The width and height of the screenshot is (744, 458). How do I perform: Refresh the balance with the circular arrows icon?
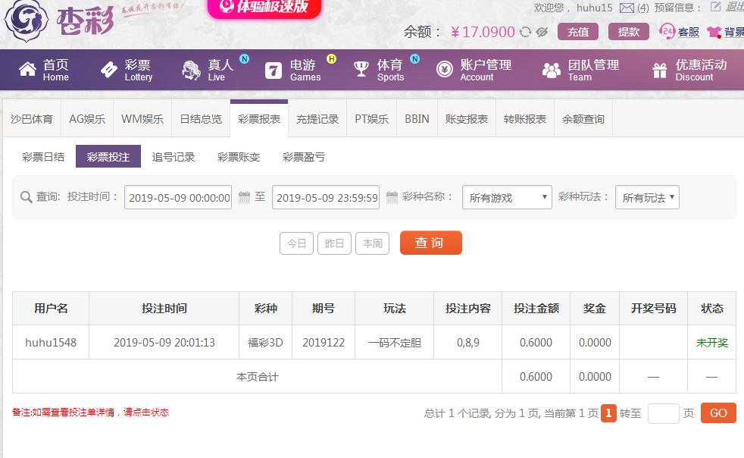point(525,32)
